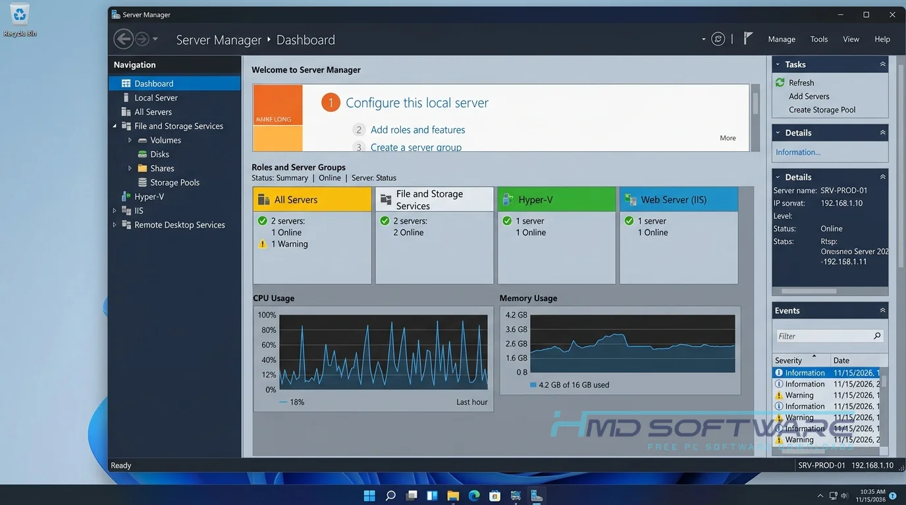
Task: Click Add Servers in Tasks panel
Action: point(809,96)
